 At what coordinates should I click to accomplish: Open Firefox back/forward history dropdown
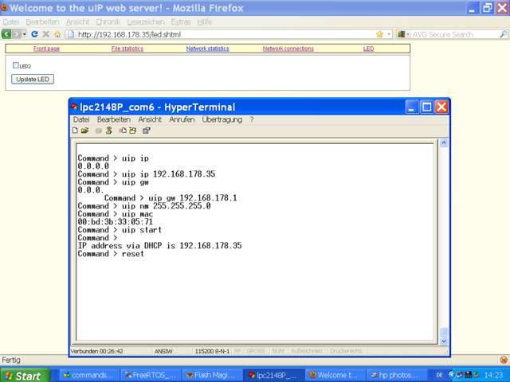pyautogui.click(x=25, y=34)
